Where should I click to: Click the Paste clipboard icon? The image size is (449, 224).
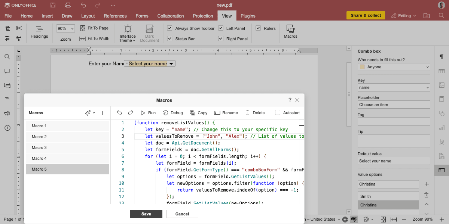7,38
